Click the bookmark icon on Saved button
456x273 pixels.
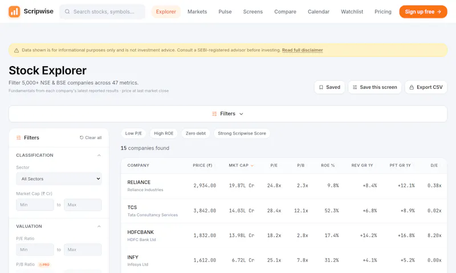pos(321,87)
